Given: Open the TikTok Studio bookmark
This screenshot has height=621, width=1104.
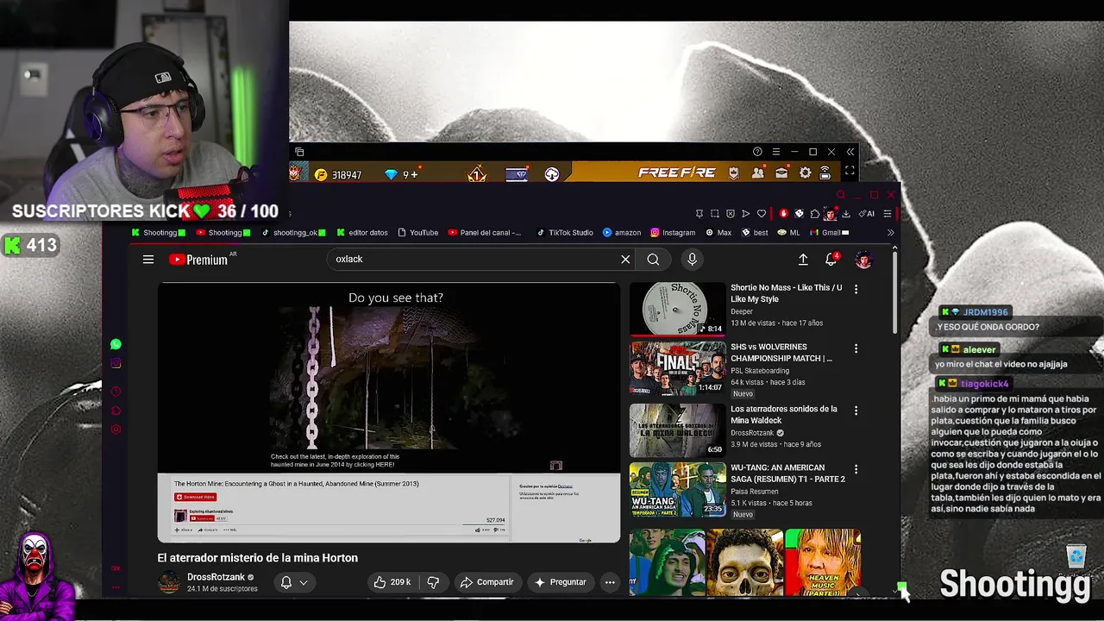Looking at the screenshot, I should 565,232.
